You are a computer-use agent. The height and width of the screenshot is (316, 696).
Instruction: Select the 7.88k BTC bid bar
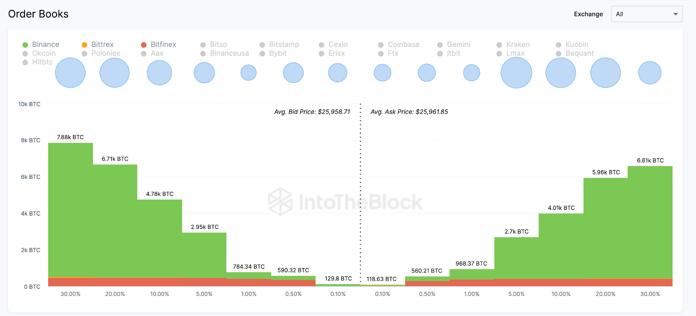click(x=70, y=209)
